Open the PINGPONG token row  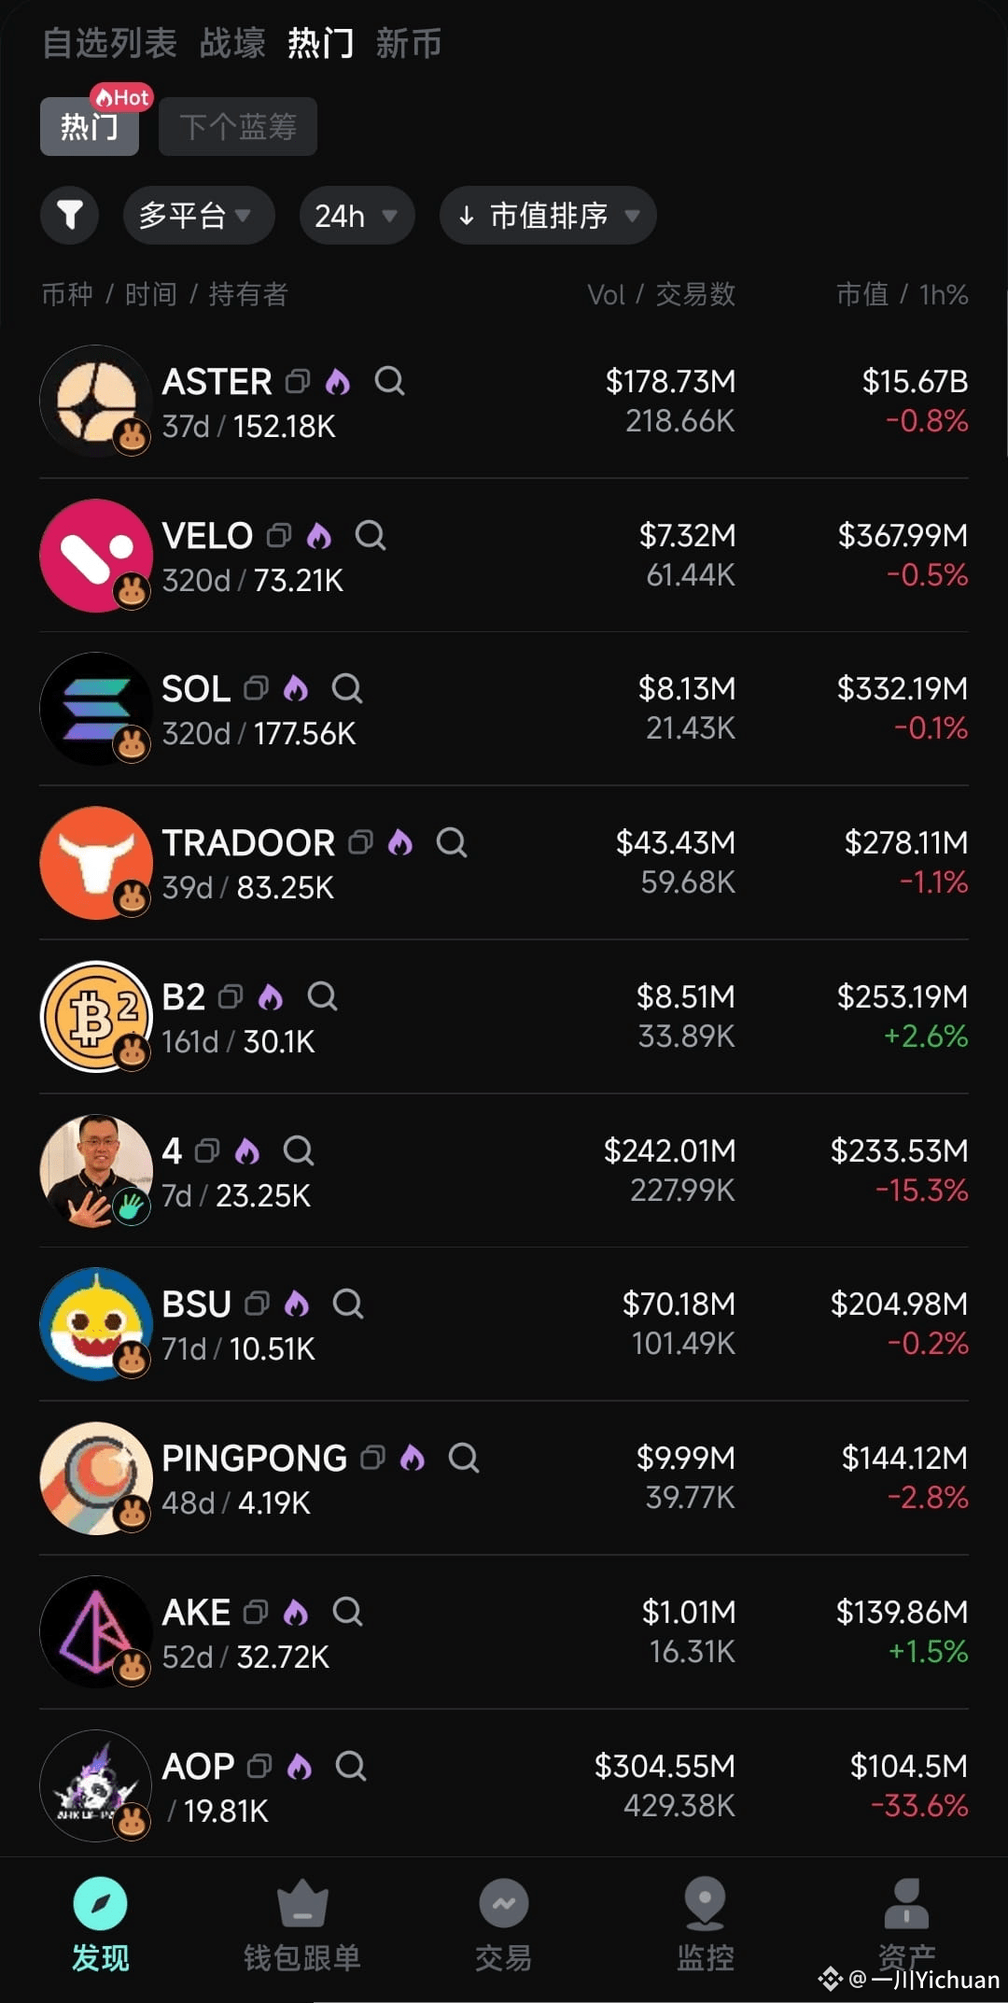504,1478
